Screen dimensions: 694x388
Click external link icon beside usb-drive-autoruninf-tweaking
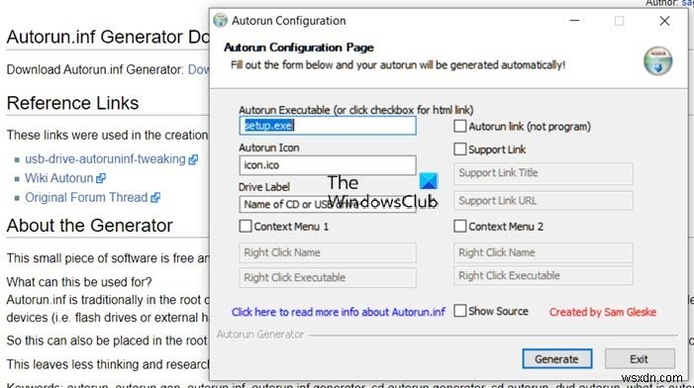pyautogui.click(x=193, y=159)
